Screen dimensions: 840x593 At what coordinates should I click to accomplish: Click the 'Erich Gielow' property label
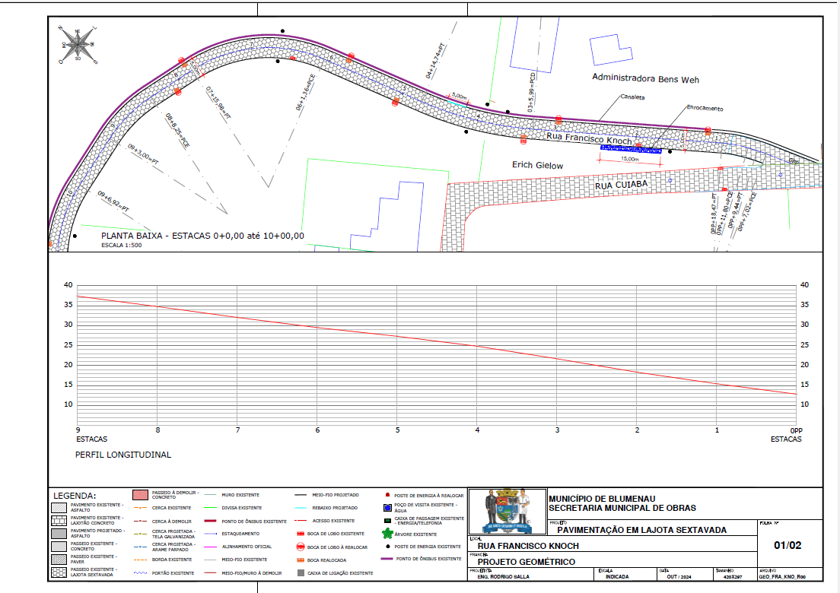click(537, 165)
